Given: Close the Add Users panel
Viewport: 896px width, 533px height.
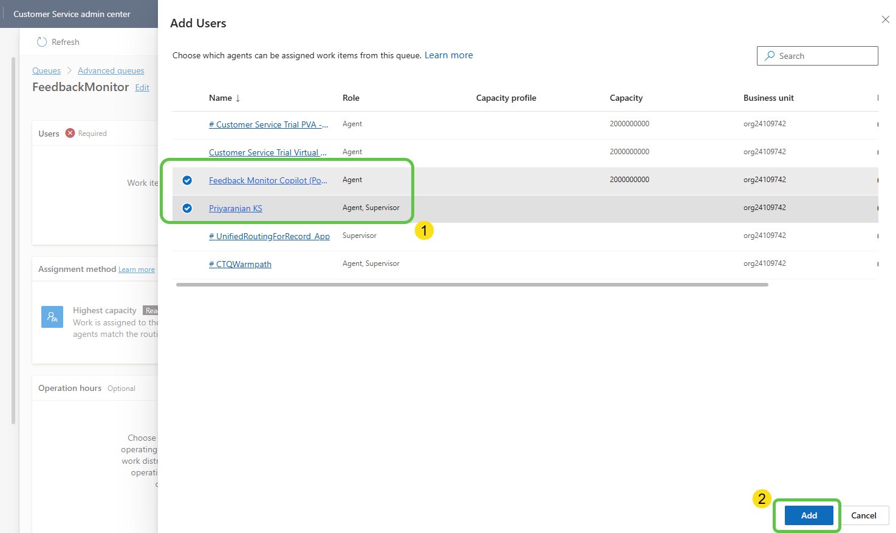Looking at the screenshot, I should [885, 20].
